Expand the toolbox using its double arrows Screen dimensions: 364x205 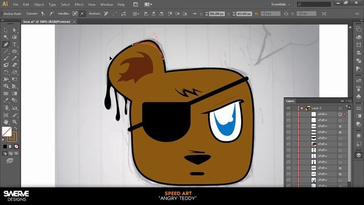[x=3, y=20]
